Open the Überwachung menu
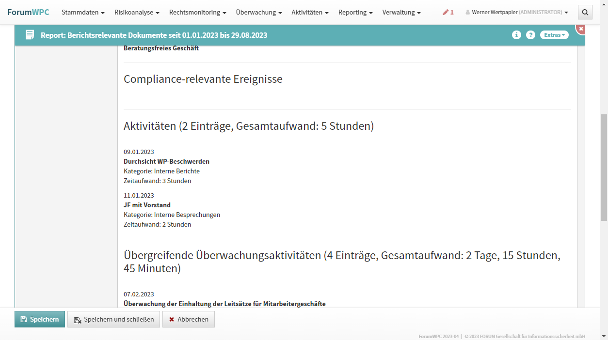 (x=259, y=12)
